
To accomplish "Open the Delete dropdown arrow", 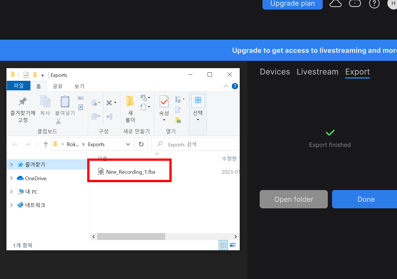I will 115,103.
